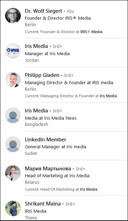Click 'Current: Head Of Marketing at Iris Media' text

[61, 189]
